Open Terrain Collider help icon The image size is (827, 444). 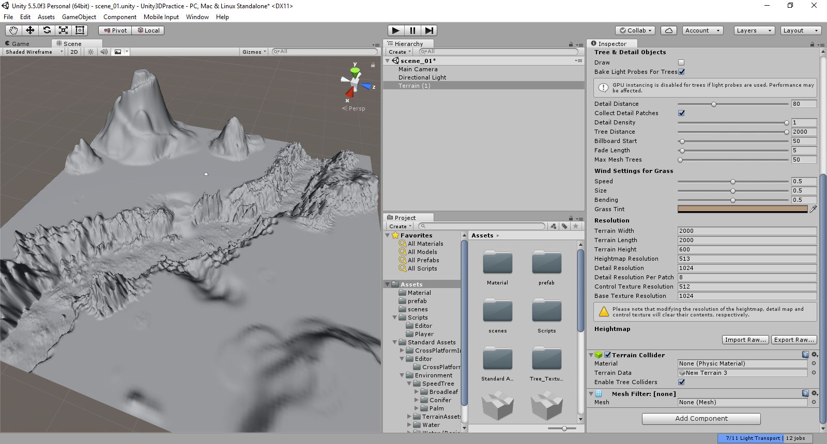click(805, 355)
